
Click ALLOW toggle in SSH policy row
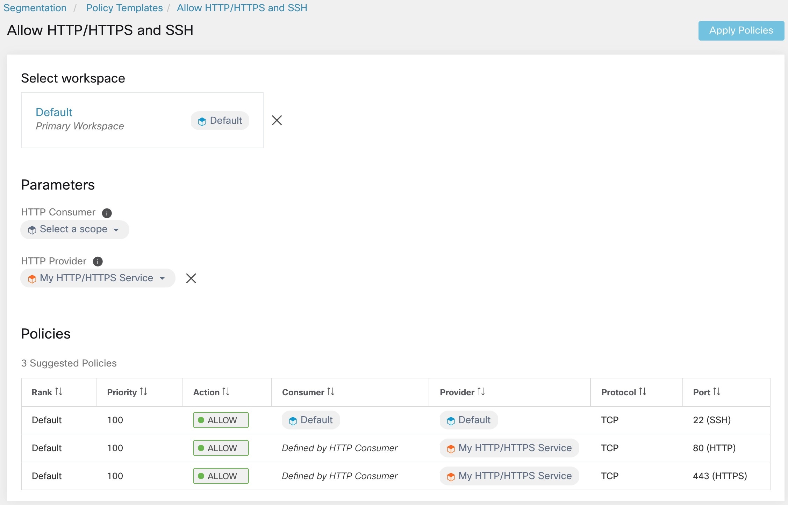(220, 419)
